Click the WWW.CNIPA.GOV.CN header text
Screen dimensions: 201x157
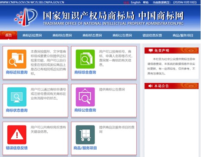(15, 2)
